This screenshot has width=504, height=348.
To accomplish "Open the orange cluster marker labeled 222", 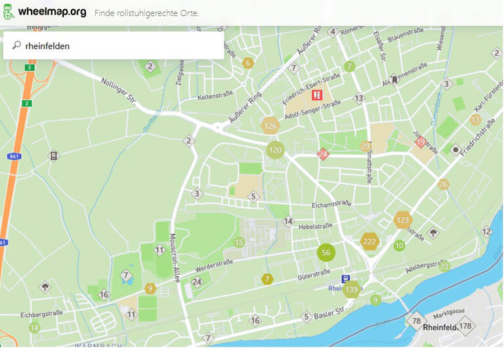I will [369, 242].
